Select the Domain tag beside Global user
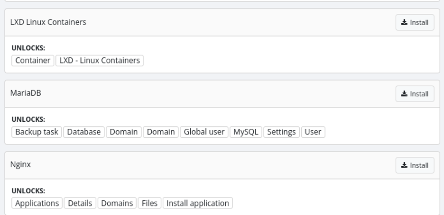Image resolution: width=444 pixels, height=215 pixels. point(161,132)
